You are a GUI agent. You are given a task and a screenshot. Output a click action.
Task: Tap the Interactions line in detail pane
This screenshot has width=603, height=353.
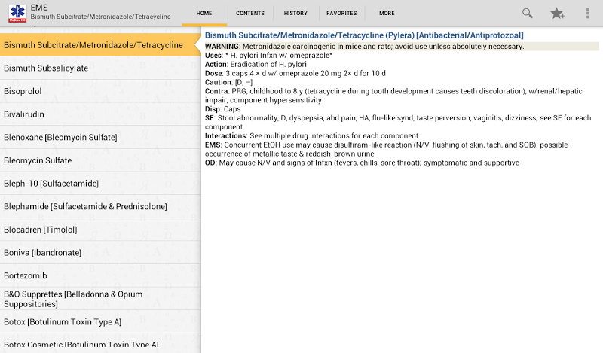(311, 136)
